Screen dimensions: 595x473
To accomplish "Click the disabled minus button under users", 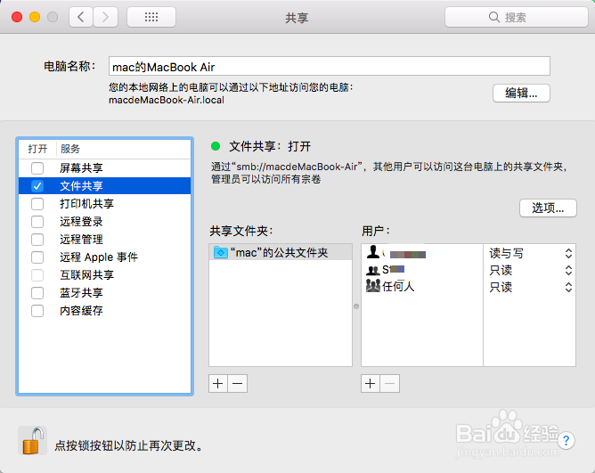I will pos(390,383).
